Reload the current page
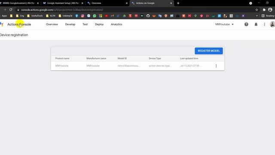The height and width of the screenshot is (155, 275). point(11,10)
